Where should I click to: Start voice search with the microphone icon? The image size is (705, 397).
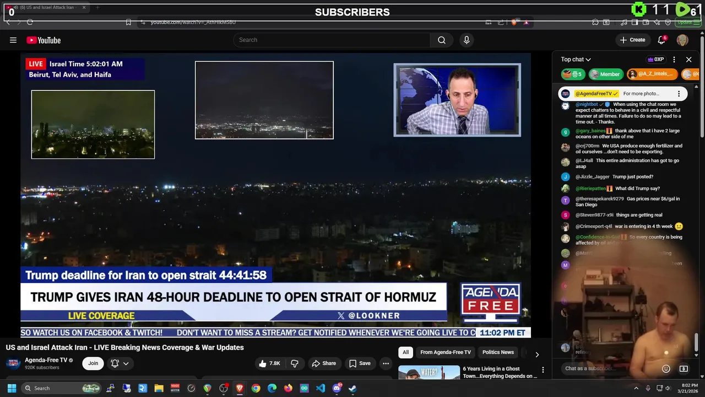[467, 40]
